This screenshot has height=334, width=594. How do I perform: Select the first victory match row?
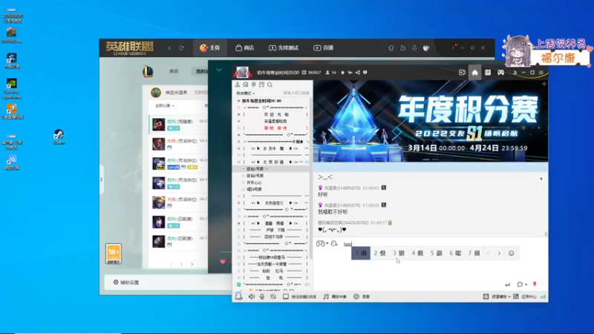pos(180,125)
